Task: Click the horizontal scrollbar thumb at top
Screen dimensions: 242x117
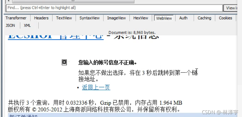Action: point(73,1)
